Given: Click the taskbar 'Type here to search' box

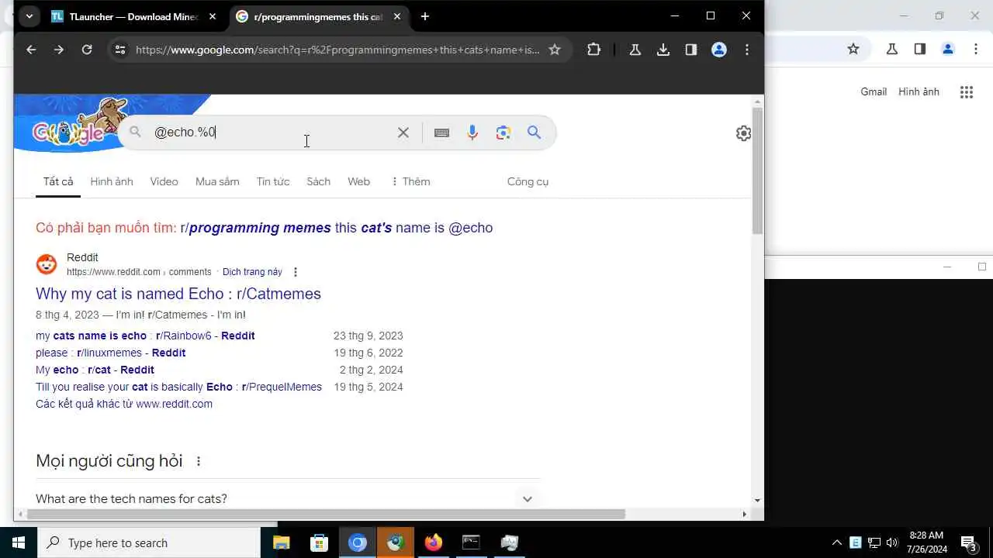Looking at the screenshot, I should pyautogui.click(x=149, y=542).
